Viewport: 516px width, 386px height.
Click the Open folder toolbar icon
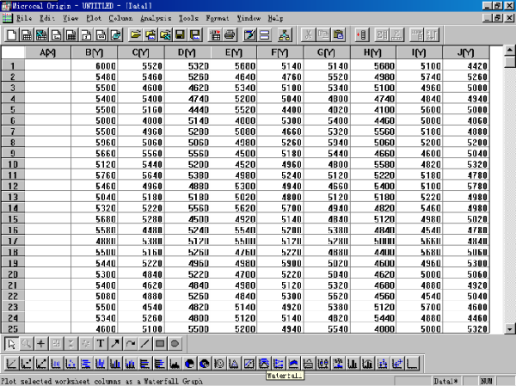pos(136,35)
